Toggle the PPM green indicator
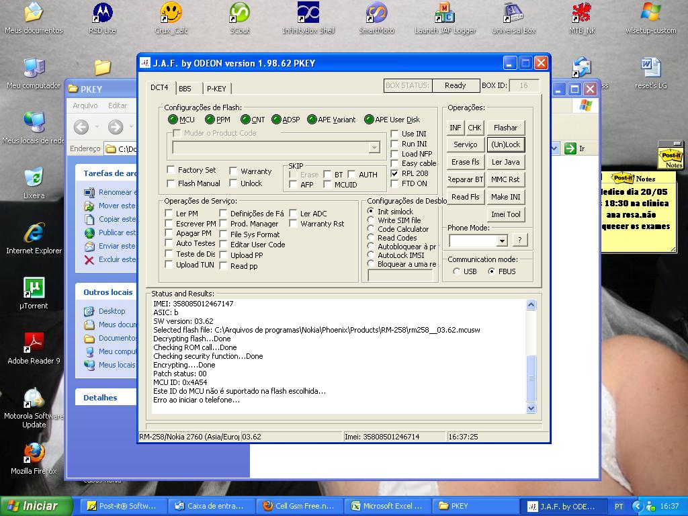688x516 pixels. tap(210, 120)
